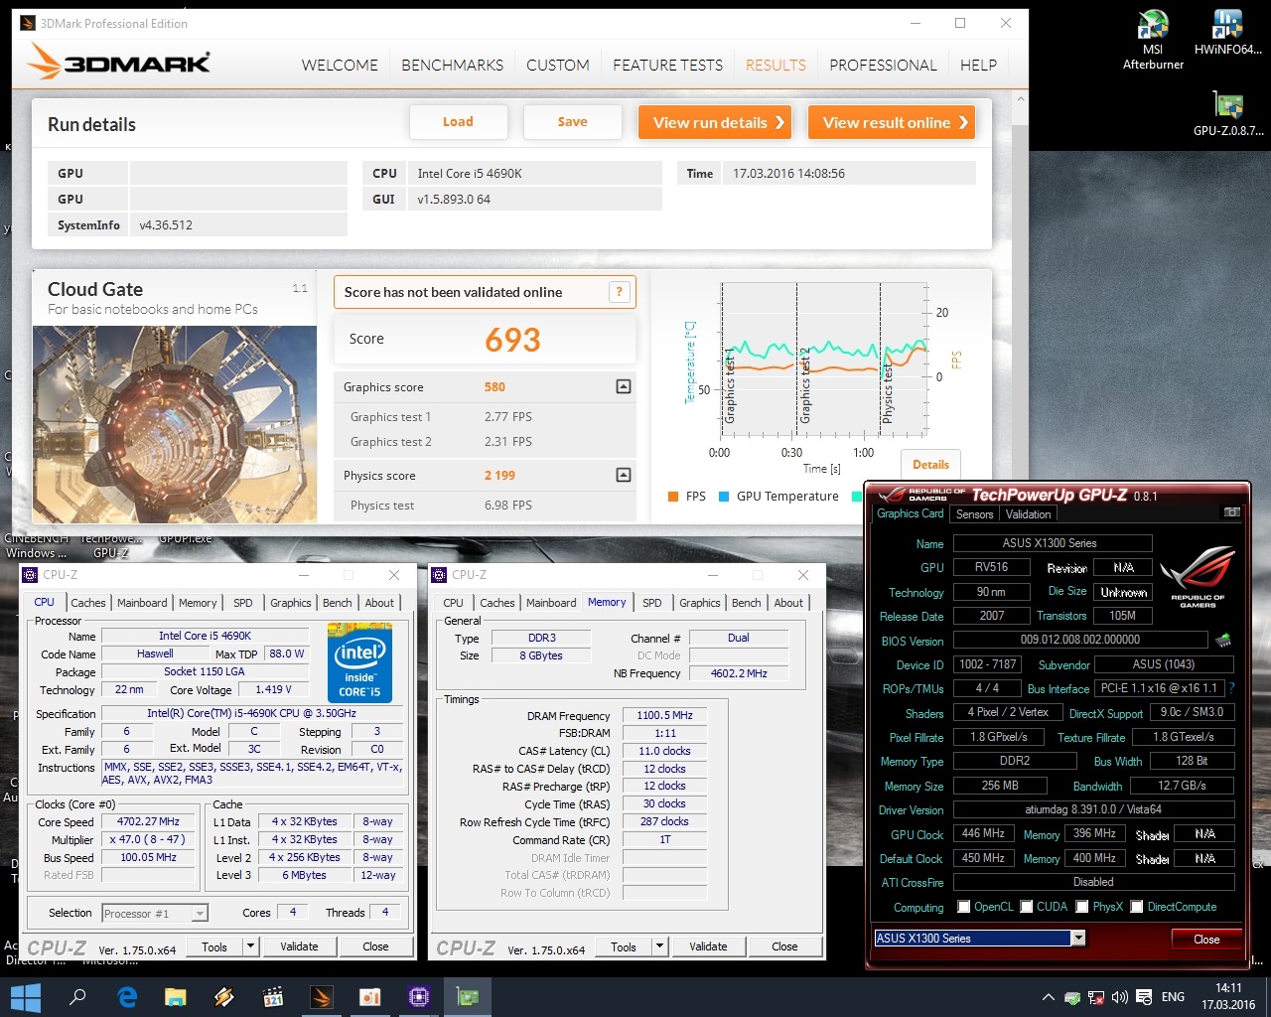The image size is (1271, 1017).
Task: Open SPD tab in CPU-Z Memory window
Action: [651, 603]
